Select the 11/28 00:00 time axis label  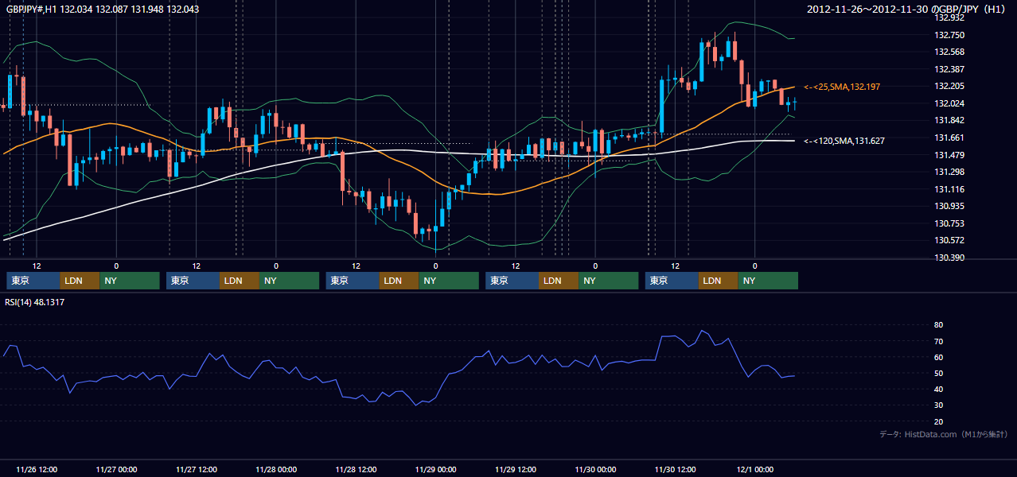click(x=276, y=469)
